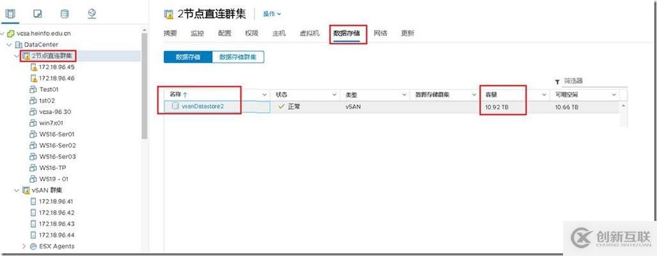Image resolution: width=657 pixels, height=256 pixels.
Task: Open 容量 column filter dropdown
Action: (x=545, y=95)
